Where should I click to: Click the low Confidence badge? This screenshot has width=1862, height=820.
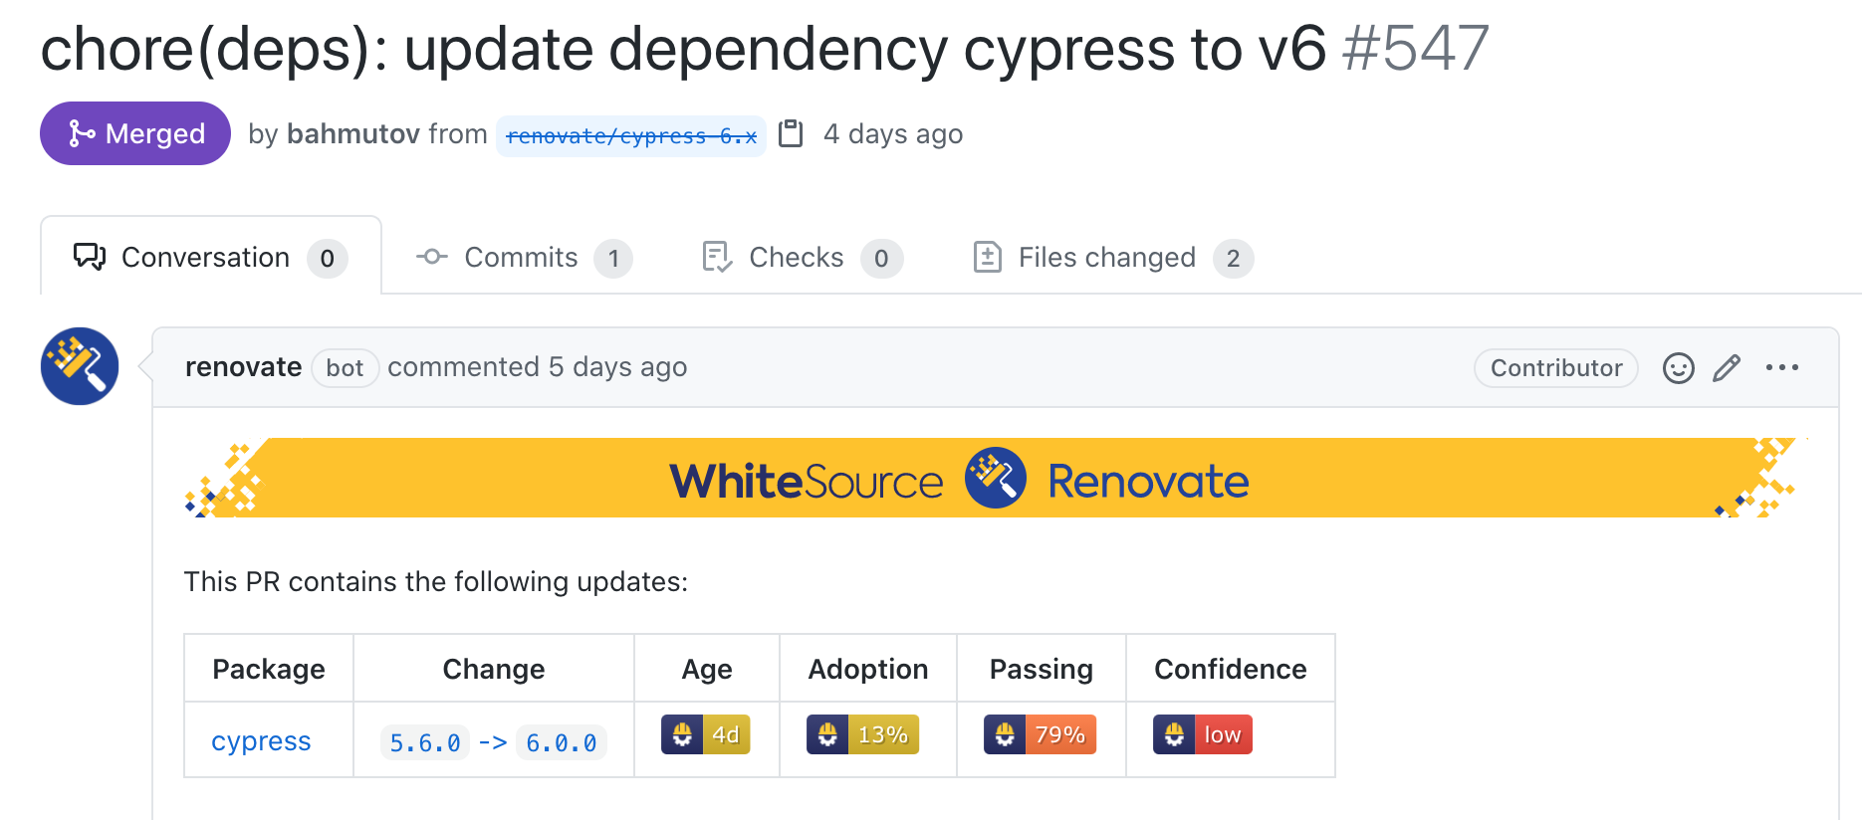click(x=1203, y=734)
